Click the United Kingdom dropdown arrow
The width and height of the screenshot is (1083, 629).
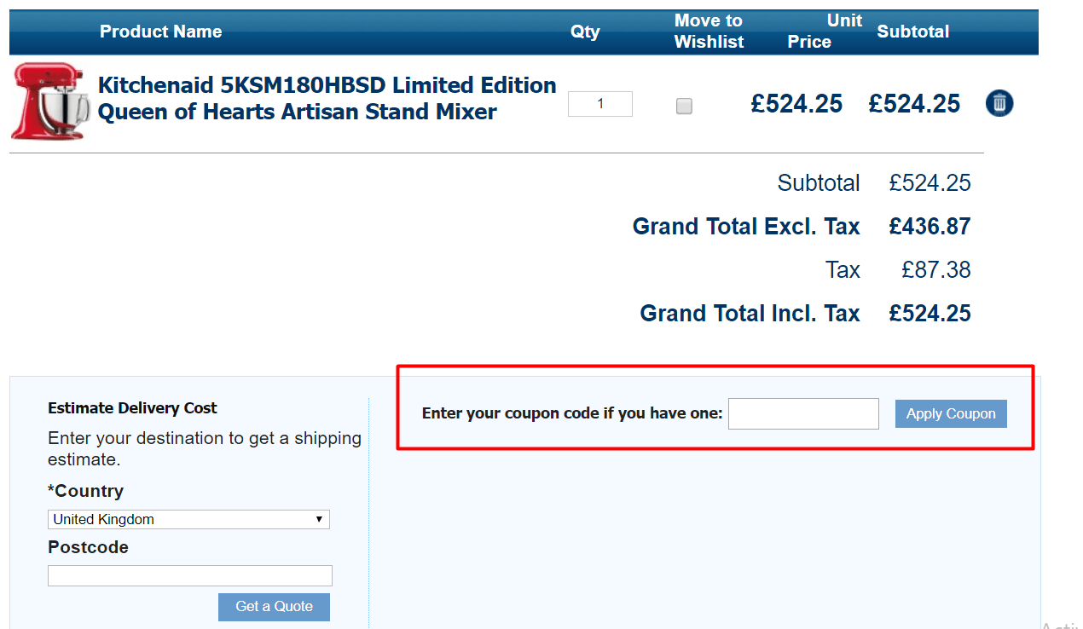point(320,519)
